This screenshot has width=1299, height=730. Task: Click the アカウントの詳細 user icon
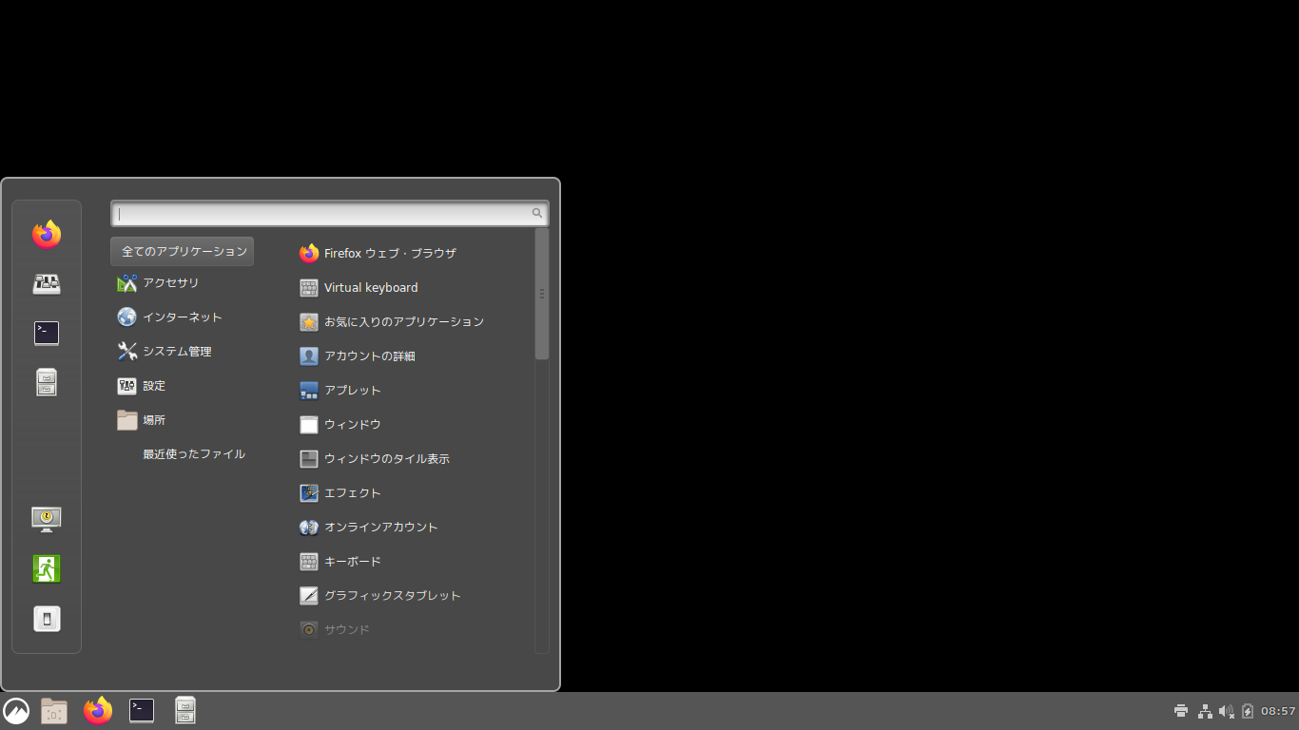click(x=309, y=356)
